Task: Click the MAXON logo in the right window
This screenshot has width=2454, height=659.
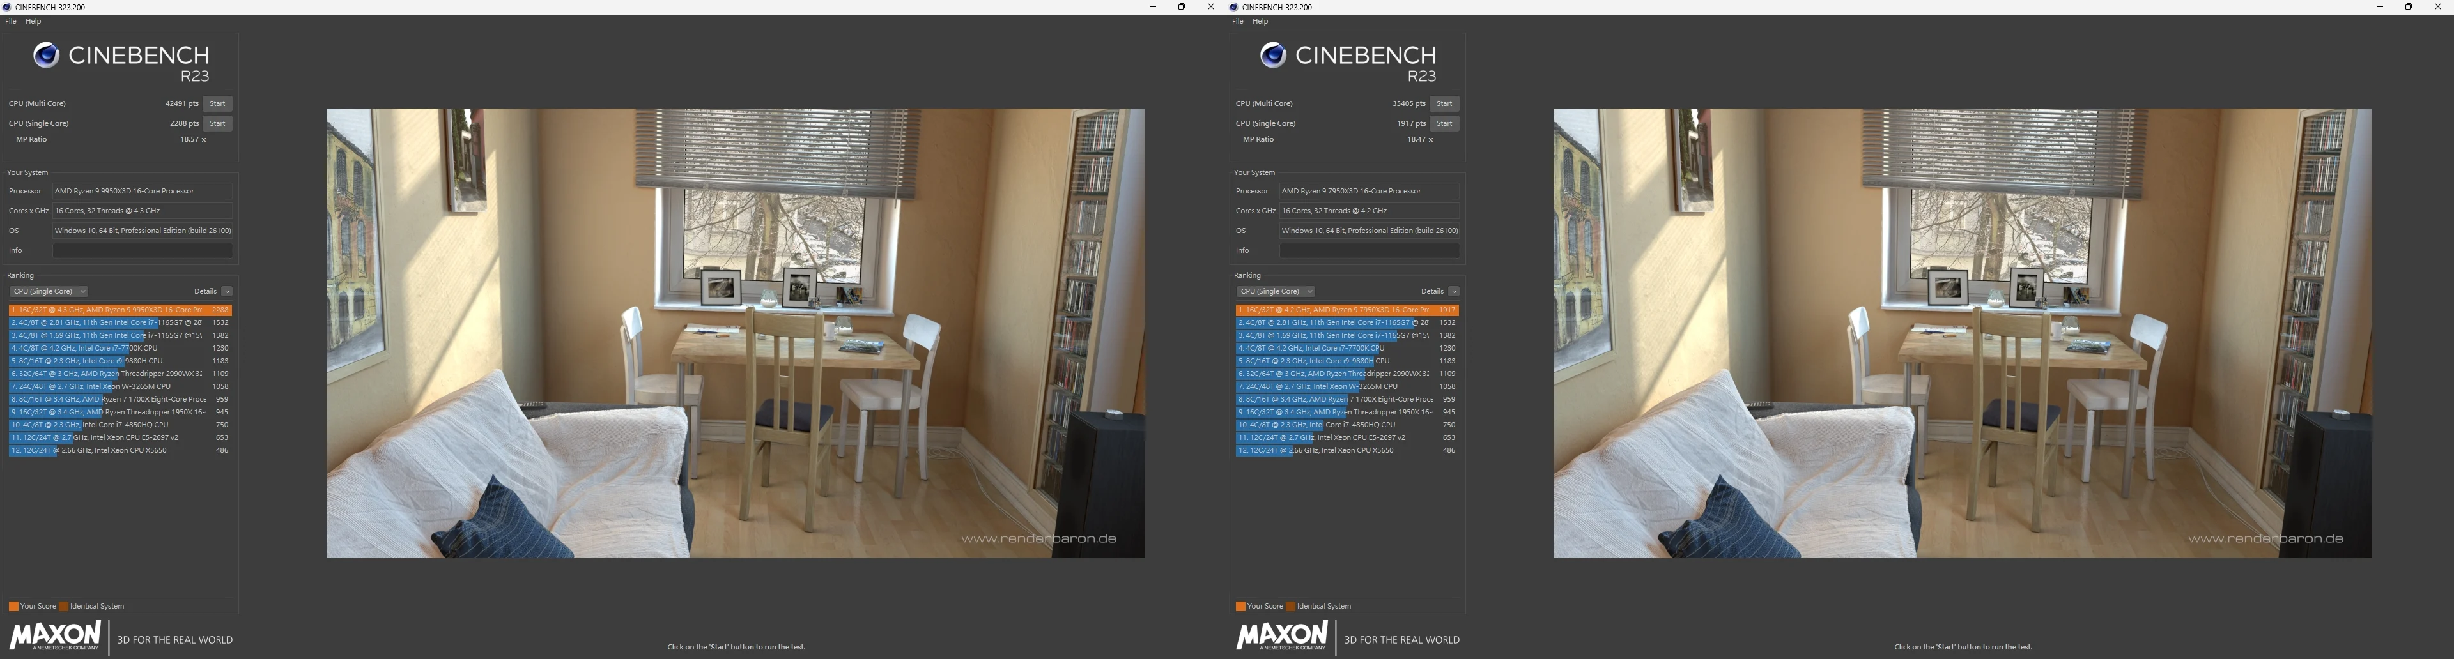Action: click(1282, 635)
